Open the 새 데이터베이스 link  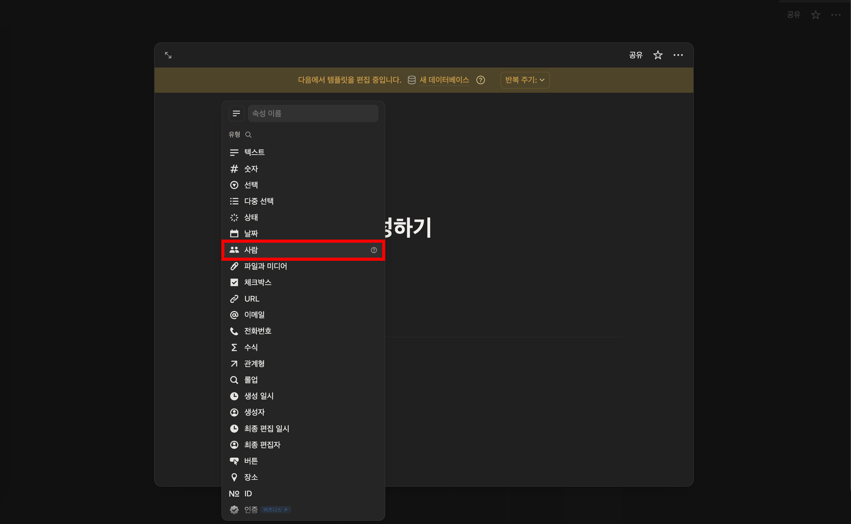click(x=444, y=80)
